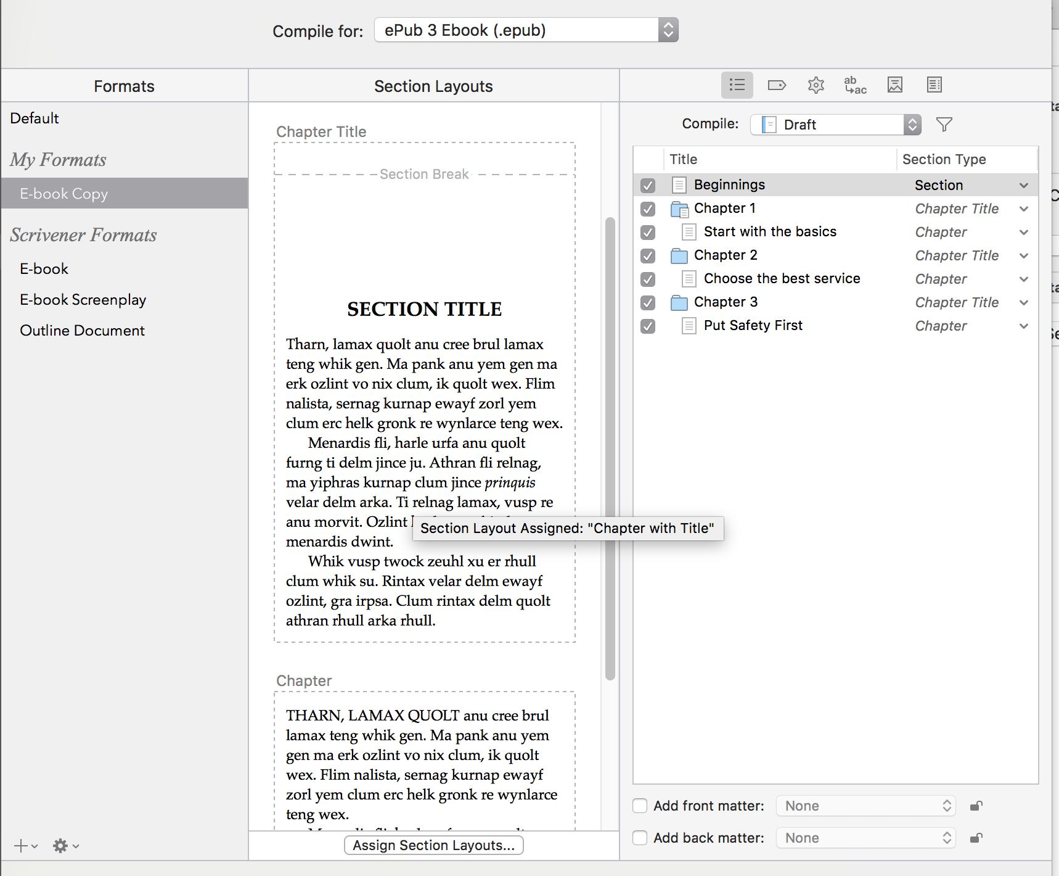Click the filter funnel icon

(944, 125)
